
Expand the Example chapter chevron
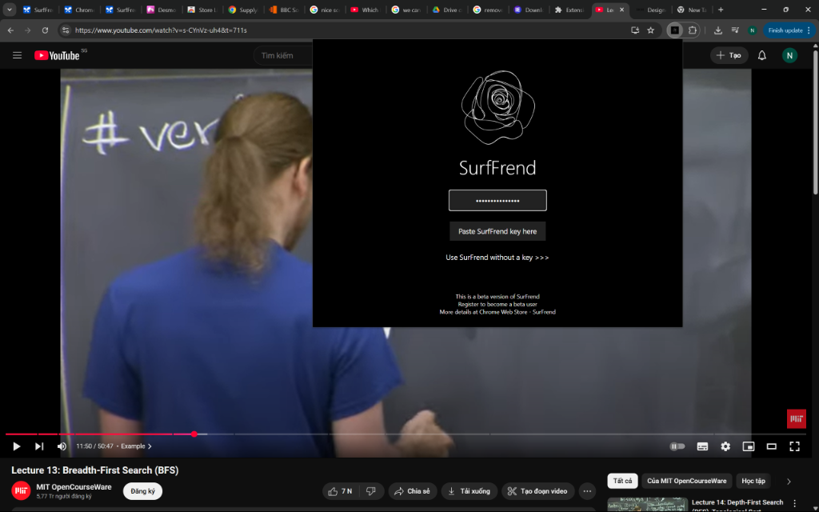pos(150,446)
